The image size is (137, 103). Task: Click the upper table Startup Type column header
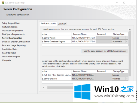[x=120, y=34]
